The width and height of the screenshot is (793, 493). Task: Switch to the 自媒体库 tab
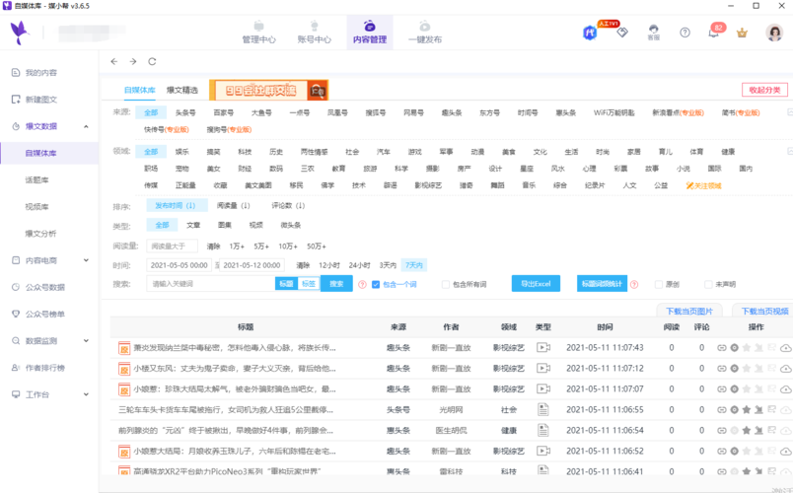coord(140,90)
